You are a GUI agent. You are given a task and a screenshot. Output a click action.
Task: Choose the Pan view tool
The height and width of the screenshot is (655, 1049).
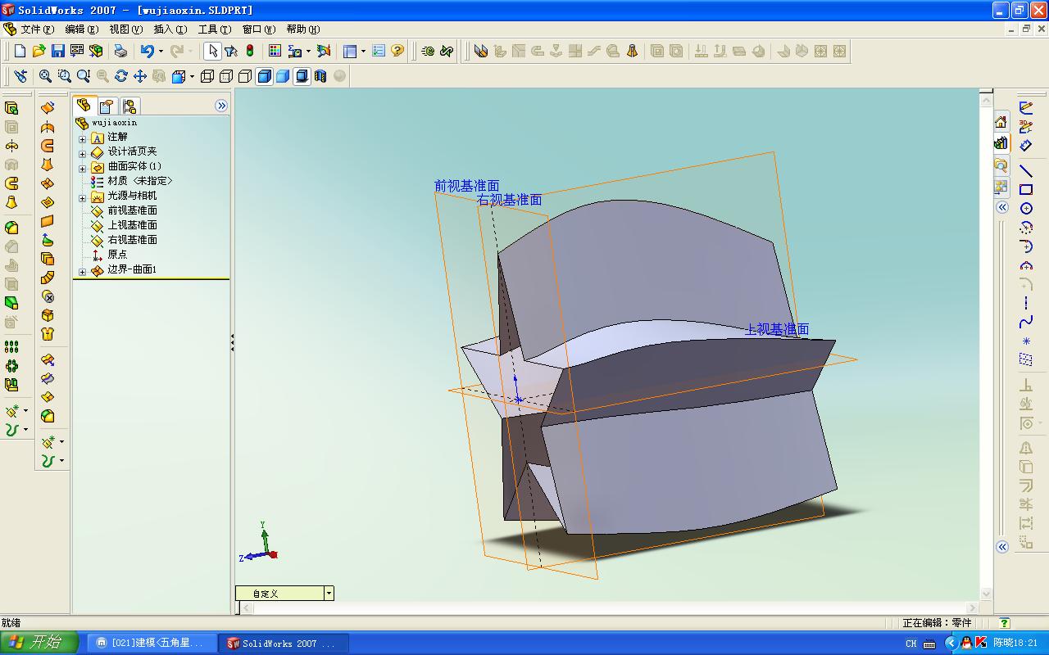140,76
